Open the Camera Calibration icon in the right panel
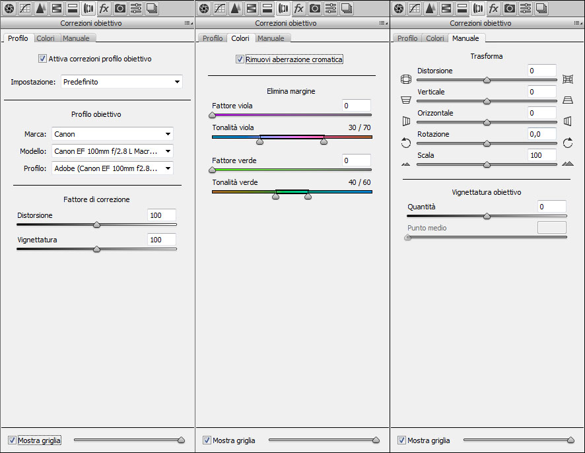The width and height of the screenshot is (585, 453). coord(510,9)
